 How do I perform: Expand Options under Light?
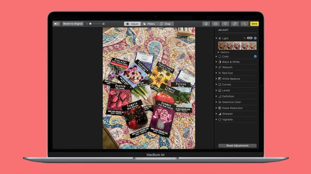coord(218,52)
